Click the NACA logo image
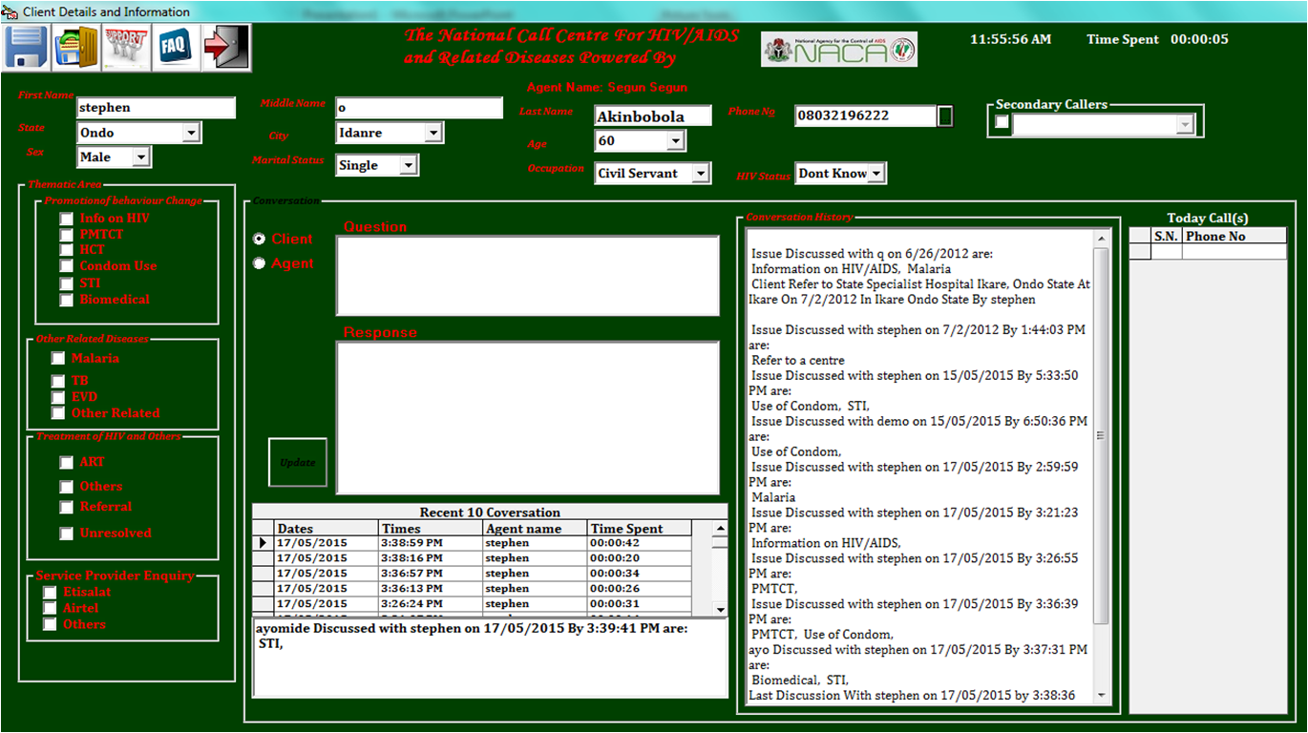The width and height of the screenshot is (1308, 733). tap(839, 50)
